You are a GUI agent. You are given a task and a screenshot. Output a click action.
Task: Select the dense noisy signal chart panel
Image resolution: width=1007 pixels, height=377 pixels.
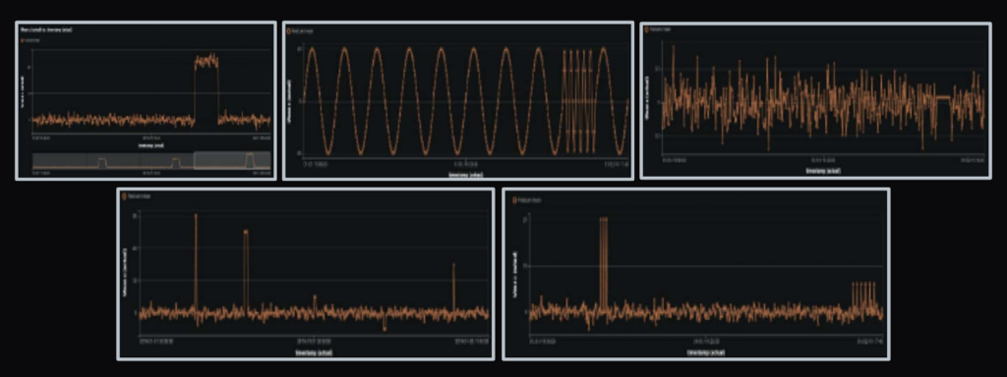815,101
